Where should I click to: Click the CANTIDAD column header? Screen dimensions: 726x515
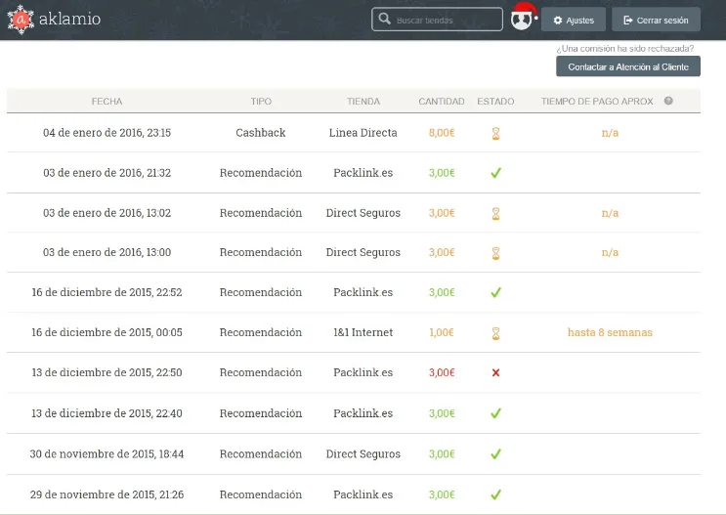442,102
